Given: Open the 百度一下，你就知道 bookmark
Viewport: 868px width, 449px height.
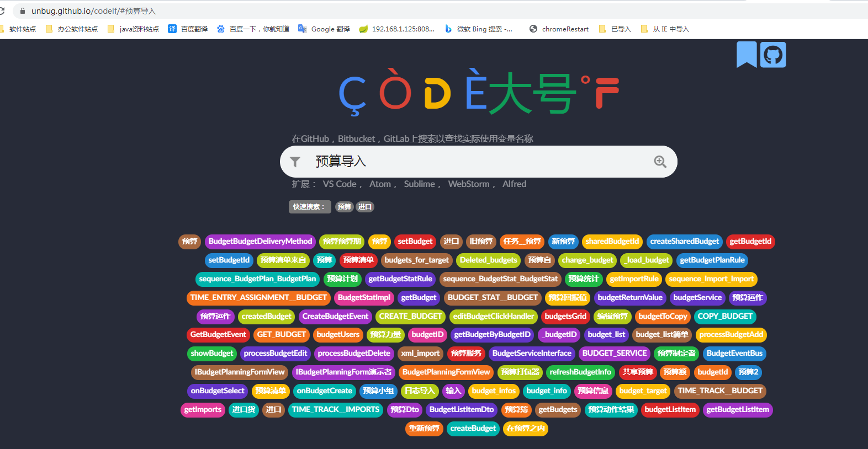Looking at the screenshot, I should point(253,29).
